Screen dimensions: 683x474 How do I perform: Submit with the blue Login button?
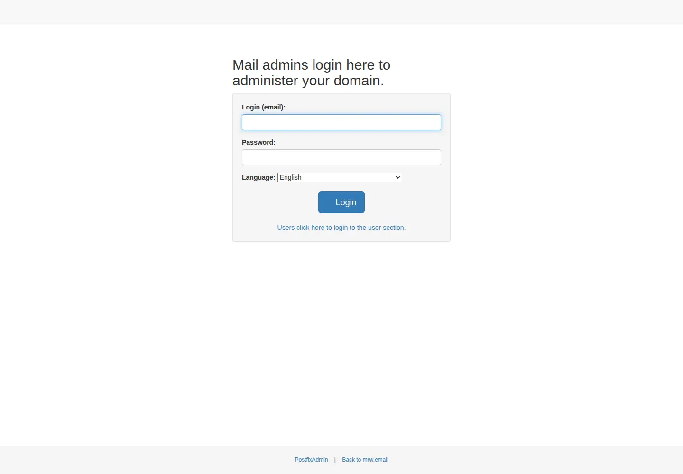(341, 202)
